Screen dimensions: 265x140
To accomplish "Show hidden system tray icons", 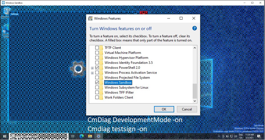I will pos(219,136).
